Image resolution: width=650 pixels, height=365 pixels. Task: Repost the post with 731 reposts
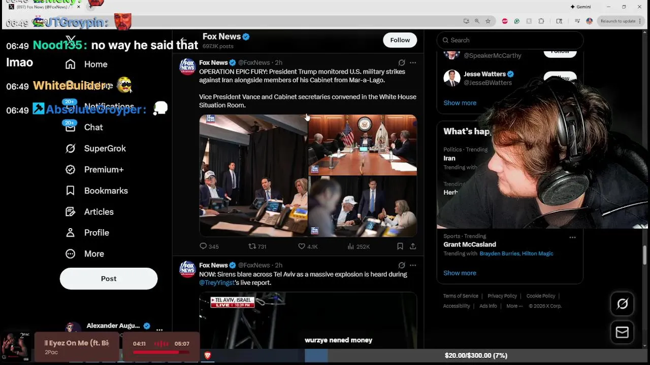click(257, 246)
